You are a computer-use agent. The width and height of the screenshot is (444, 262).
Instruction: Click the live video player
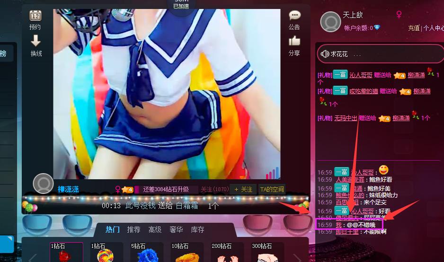point(167,94)
